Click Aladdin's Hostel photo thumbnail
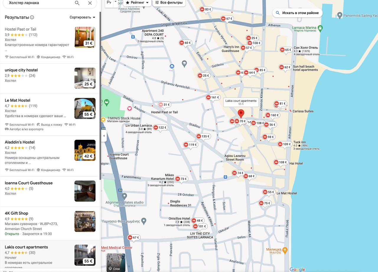 click(x=85, y=150)
